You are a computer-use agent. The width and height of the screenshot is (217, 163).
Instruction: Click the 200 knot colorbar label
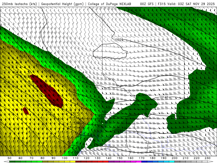(x=175, y=158)
